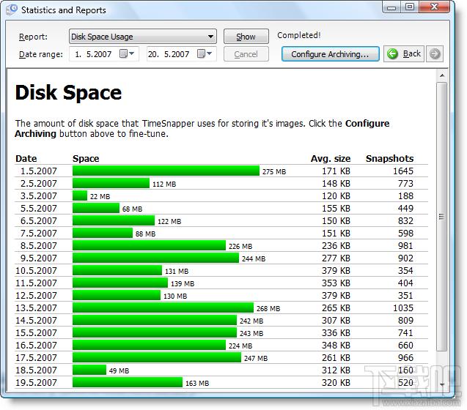
Task: Click the 244 MB space label
Action: (x=254, y=259)
